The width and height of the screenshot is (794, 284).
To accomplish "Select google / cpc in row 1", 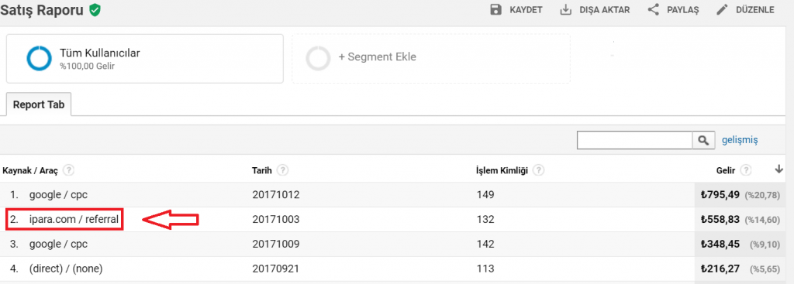I will coord(58,194).
